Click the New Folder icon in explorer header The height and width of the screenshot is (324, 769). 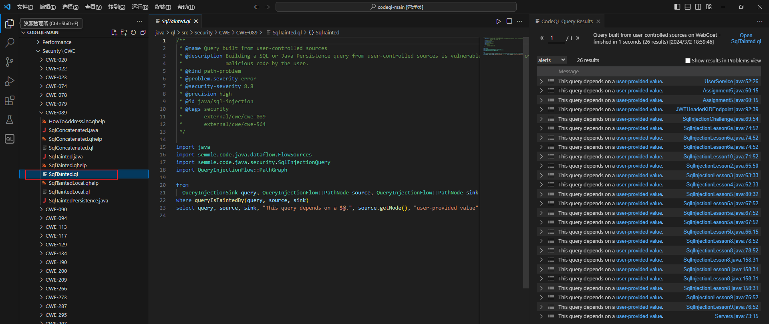(124, 32)
